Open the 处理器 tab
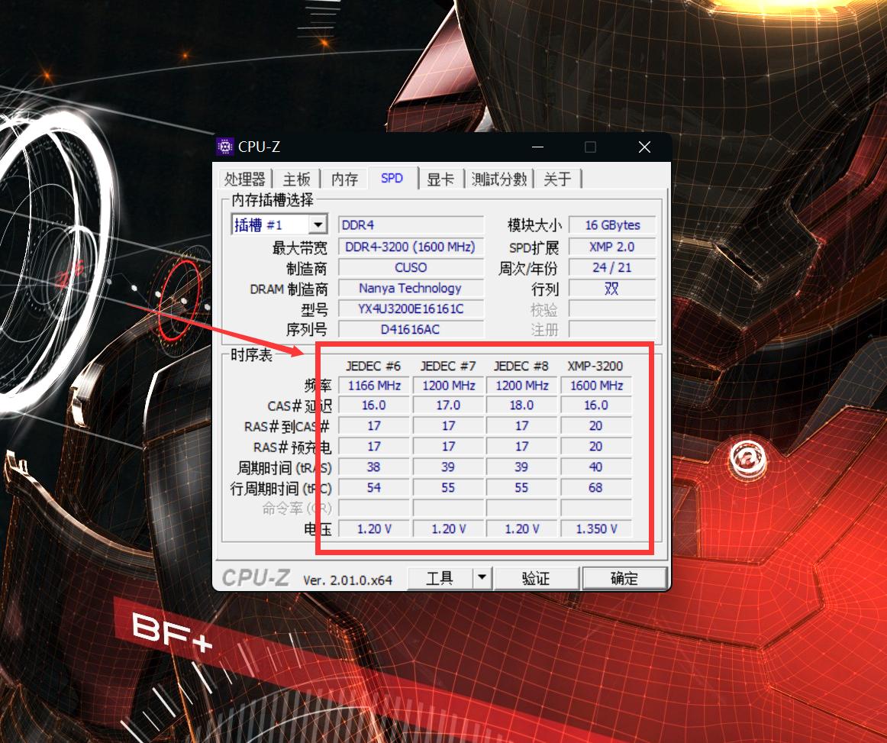887x743 pixels. coord(244,179)
